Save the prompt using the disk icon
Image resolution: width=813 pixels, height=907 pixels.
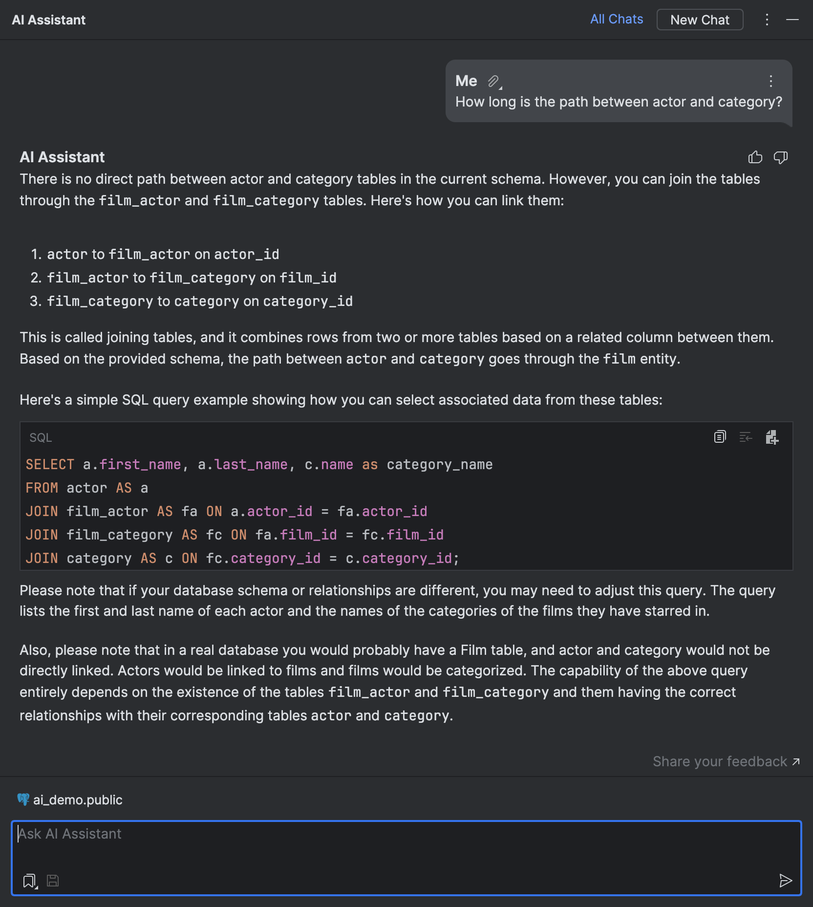pos(52,880)
